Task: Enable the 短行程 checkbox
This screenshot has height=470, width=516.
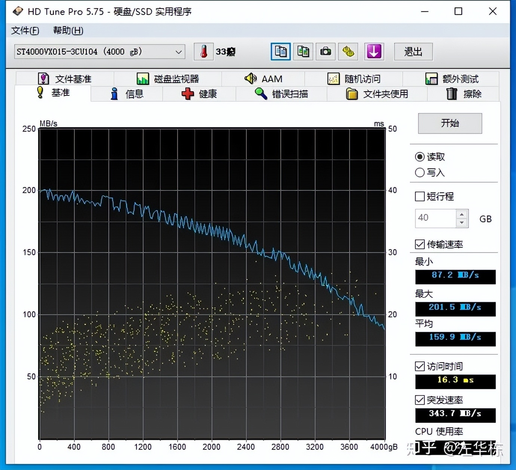Action: 420,196
